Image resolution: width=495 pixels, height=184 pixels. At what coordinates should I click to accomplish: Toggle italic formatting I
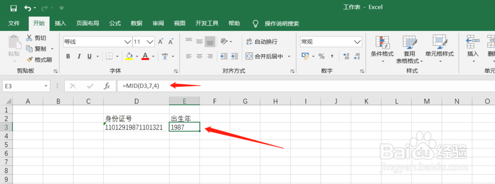79,56
